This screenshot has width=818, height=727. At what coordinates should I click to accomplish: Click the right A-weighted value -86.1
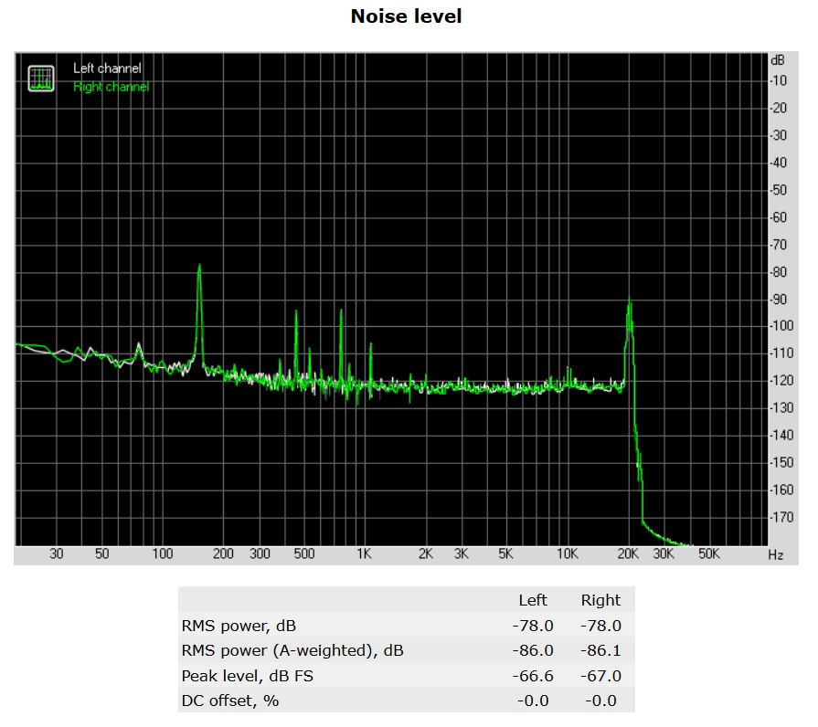coord(600,650)
